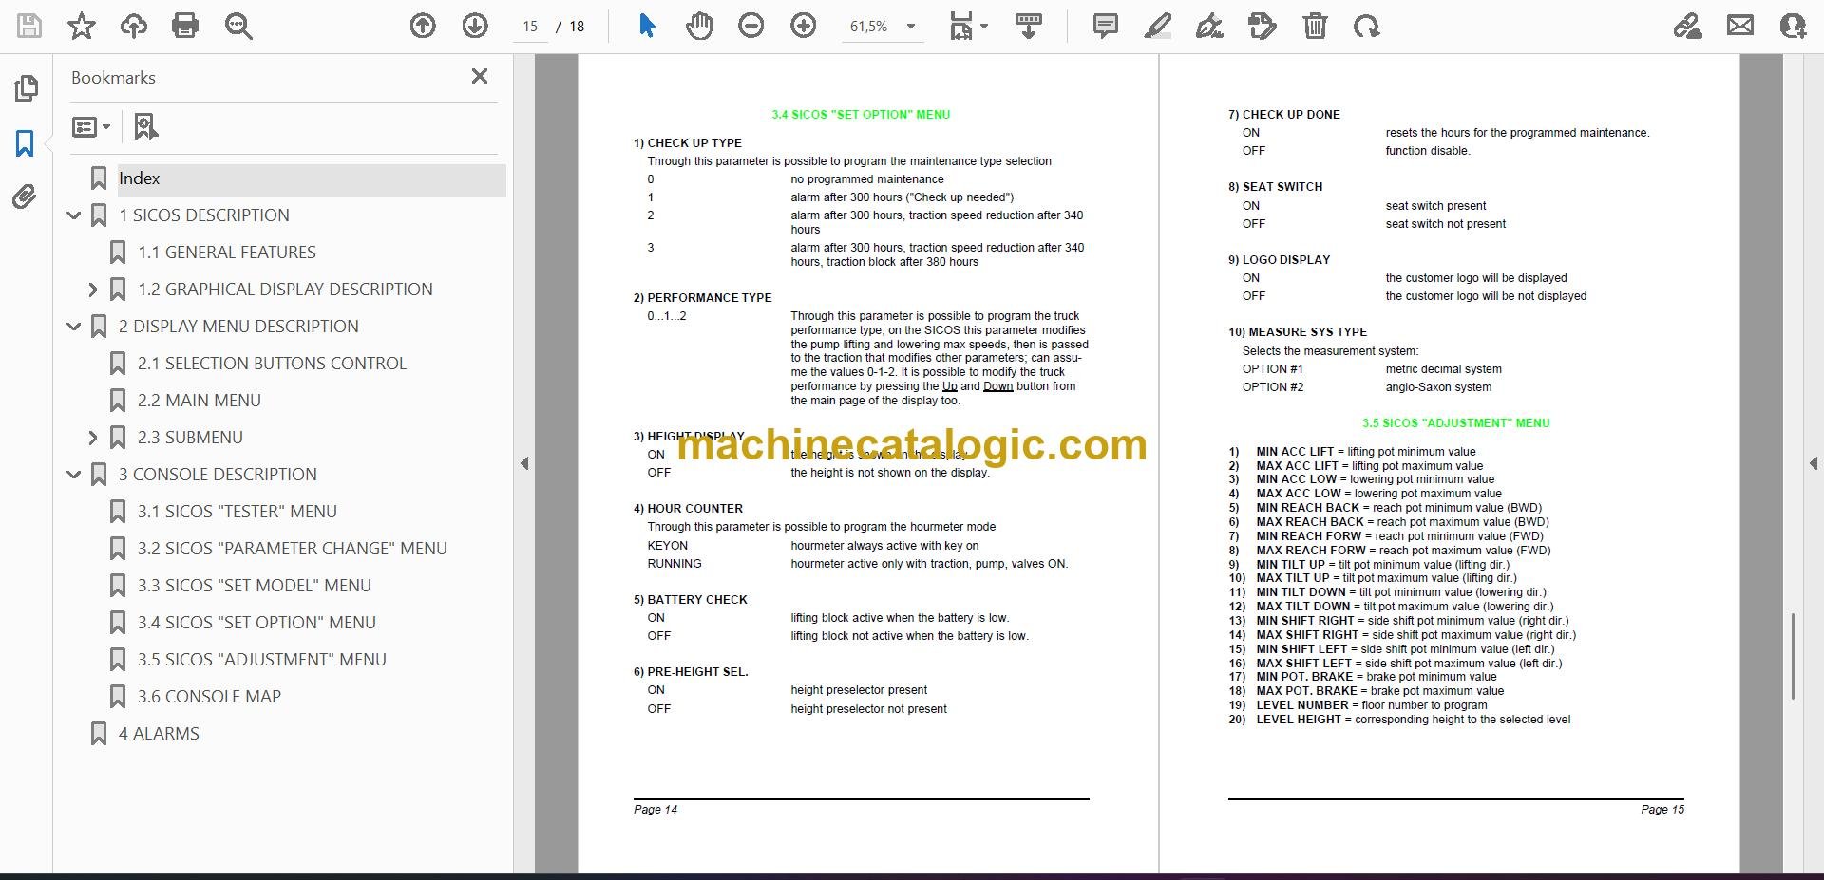The height and width of the screenshot is (880, 1824).
Task: Collapse the 2 DISPLAY MENU DESCRIPTION bookmark
Action: tap(73, 327)
